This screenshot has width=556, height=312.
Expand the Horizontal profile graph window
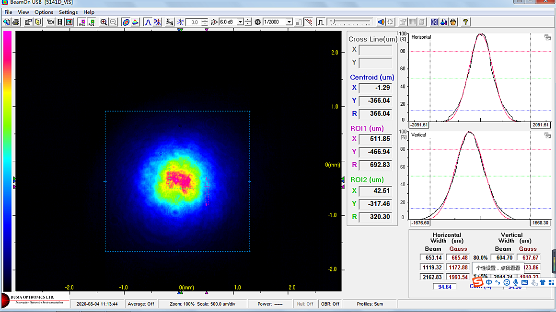click(x=547, y=38)
